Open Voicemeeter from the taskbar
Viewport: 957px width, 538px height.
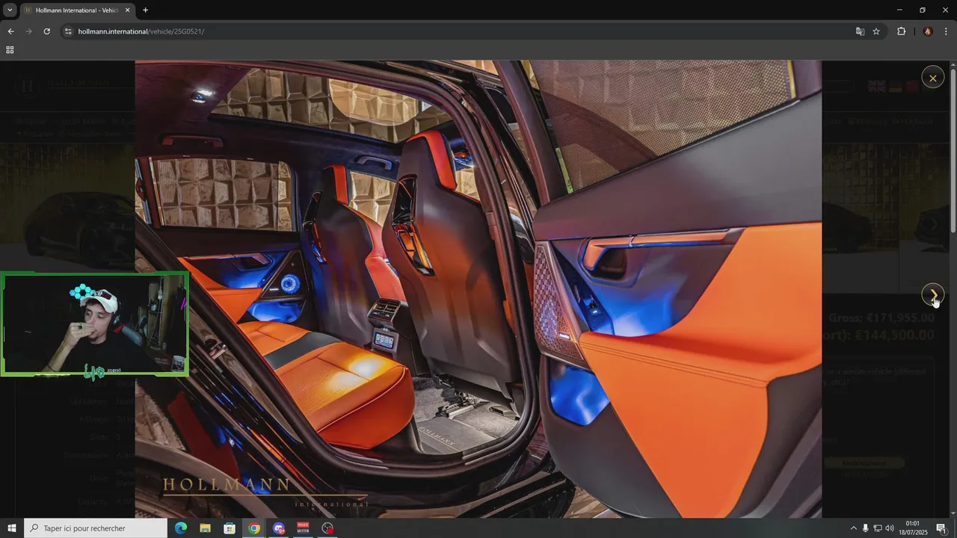tap(303, 528)
